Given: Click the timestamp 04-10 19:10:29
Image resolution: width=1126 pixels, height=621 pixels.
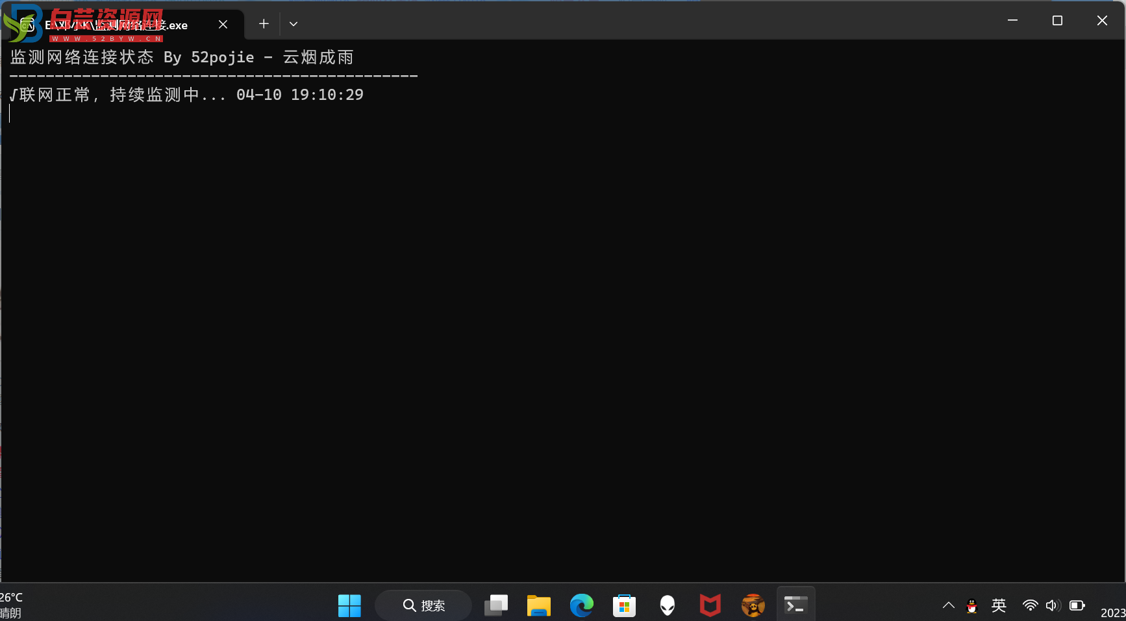Looking at the screenshot, I should click(x=300, y=95).
